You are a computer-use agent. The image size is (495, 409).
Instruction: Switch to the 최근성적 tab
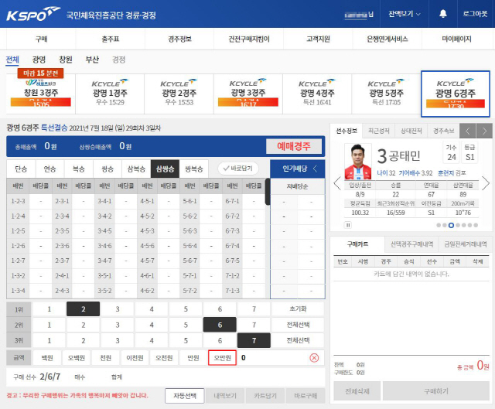tap(379, 131)
